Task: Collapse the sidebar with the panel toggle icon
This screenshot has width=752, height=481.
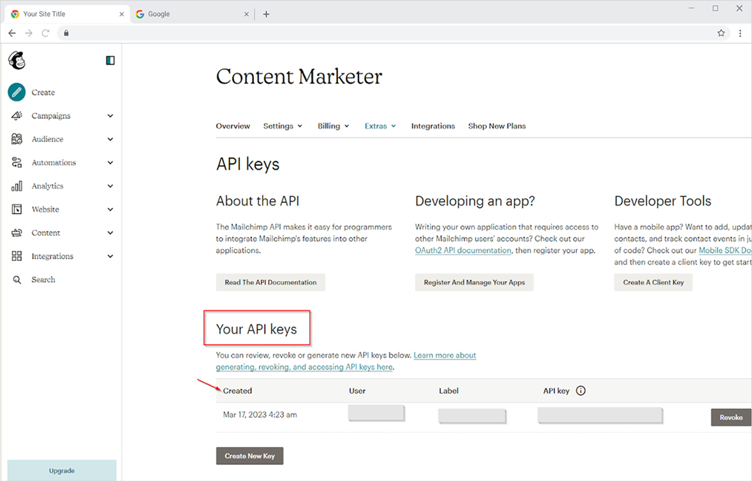Action: point(110,60)
